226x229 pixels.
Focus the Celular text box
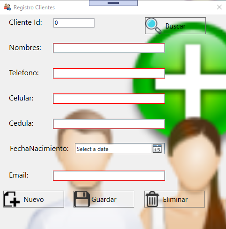click(109, 99)
